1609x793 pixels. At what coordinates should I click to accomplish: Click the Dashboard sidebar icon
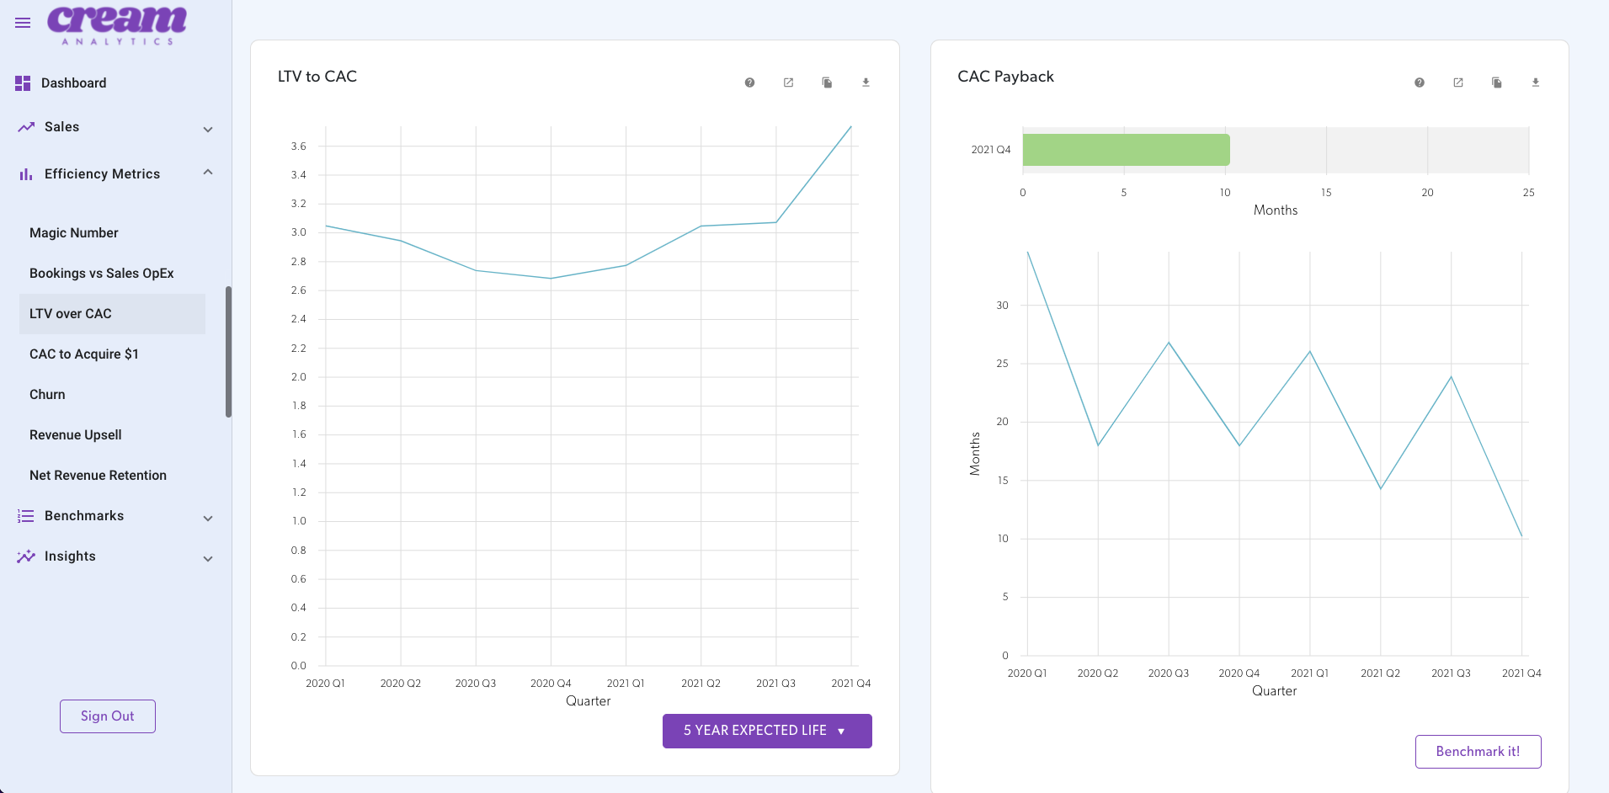pos(21,82)
